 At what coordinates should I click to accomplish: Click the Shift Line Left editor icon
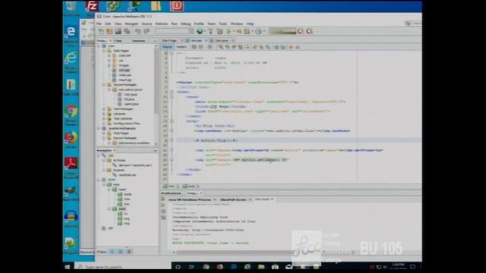pos(276,47)
